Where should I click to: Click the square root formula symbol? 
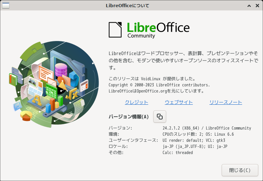point(72,94)
